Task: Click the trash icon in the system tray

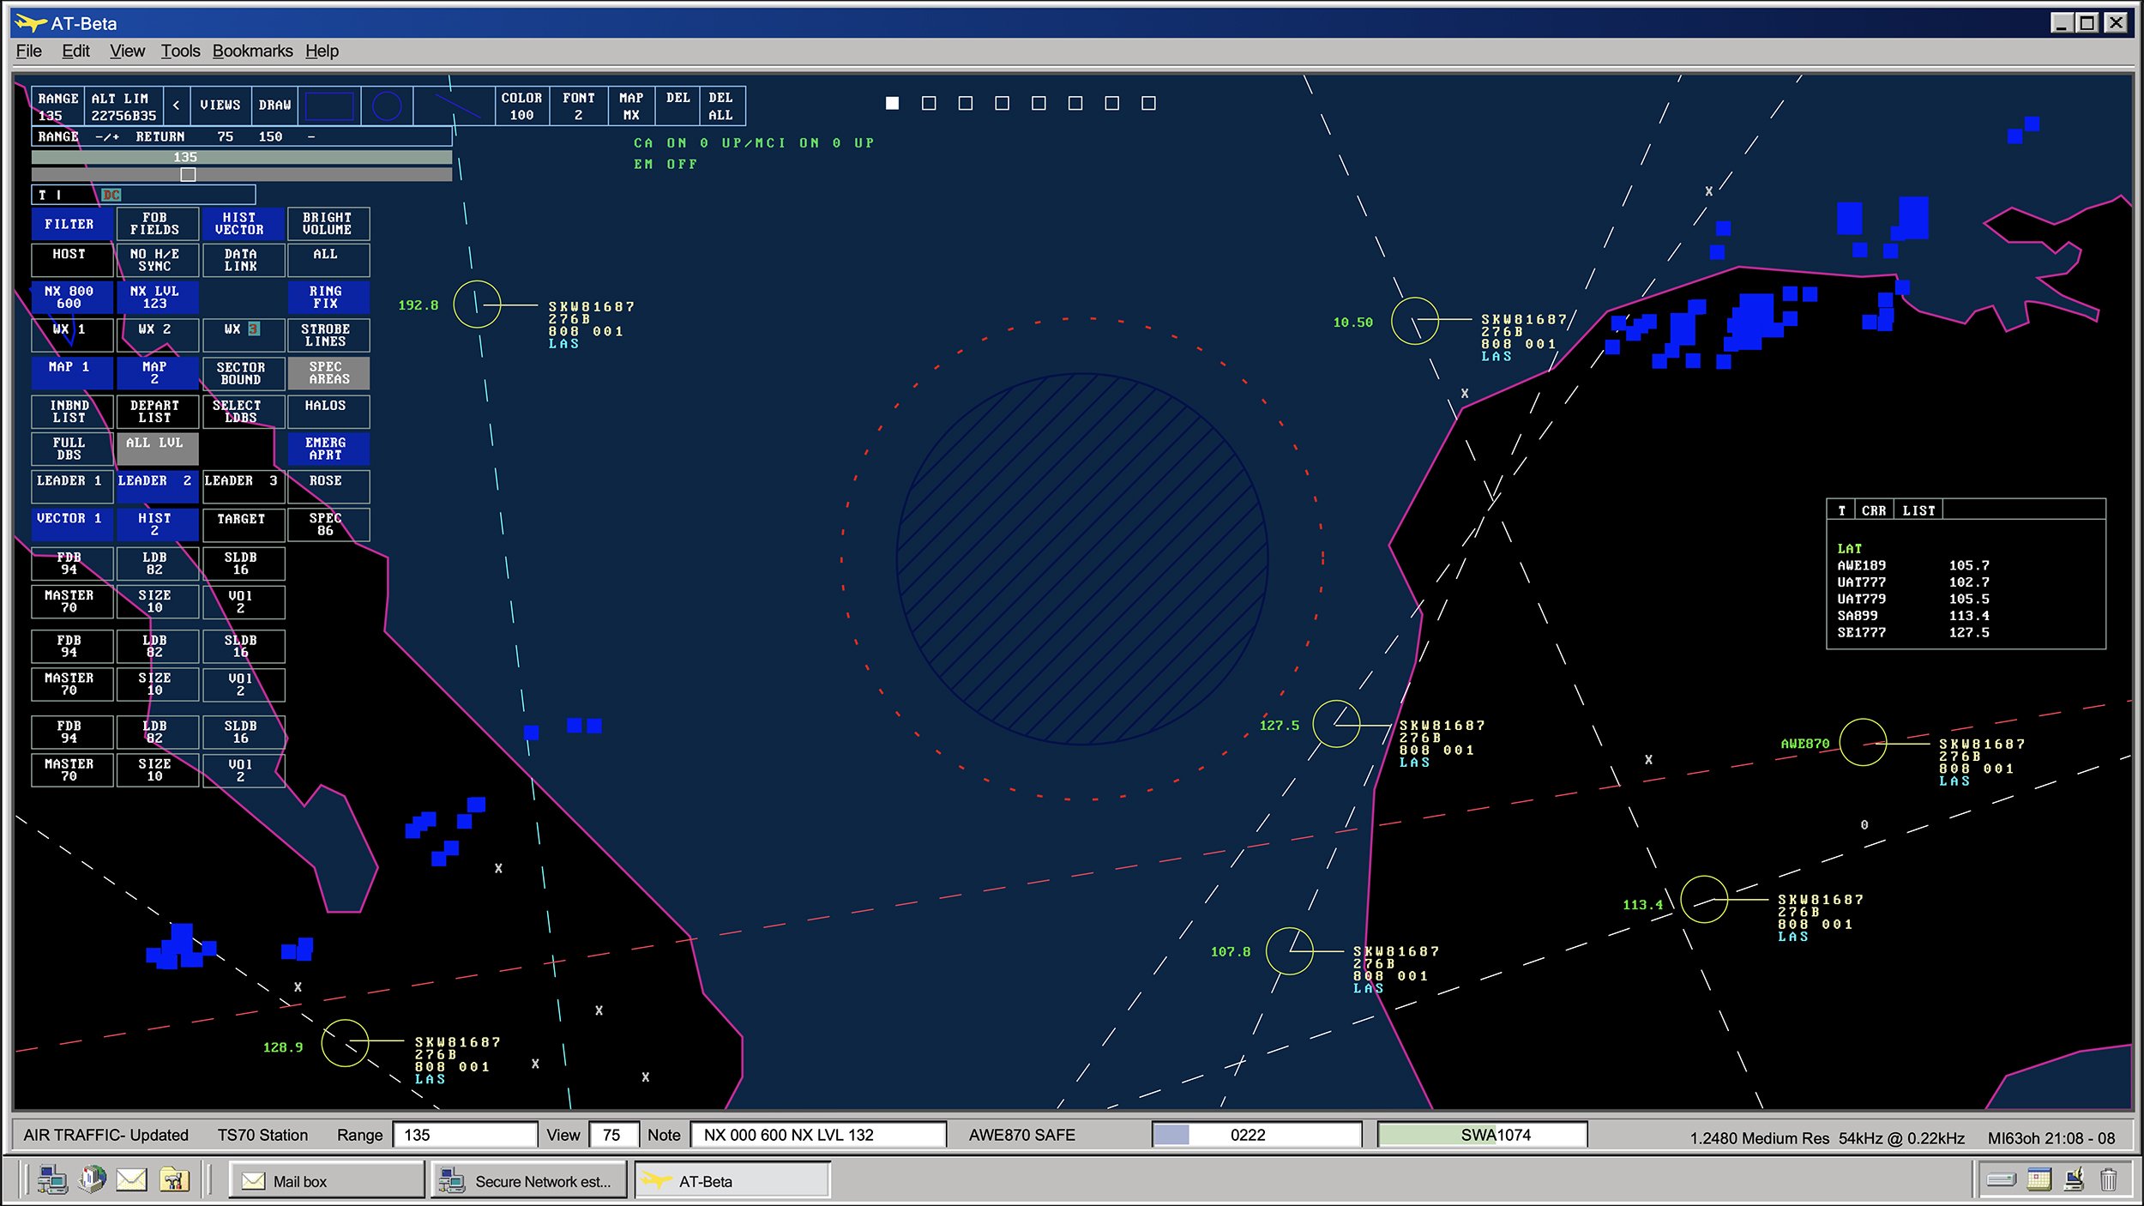Action: pos(2110,1179)
